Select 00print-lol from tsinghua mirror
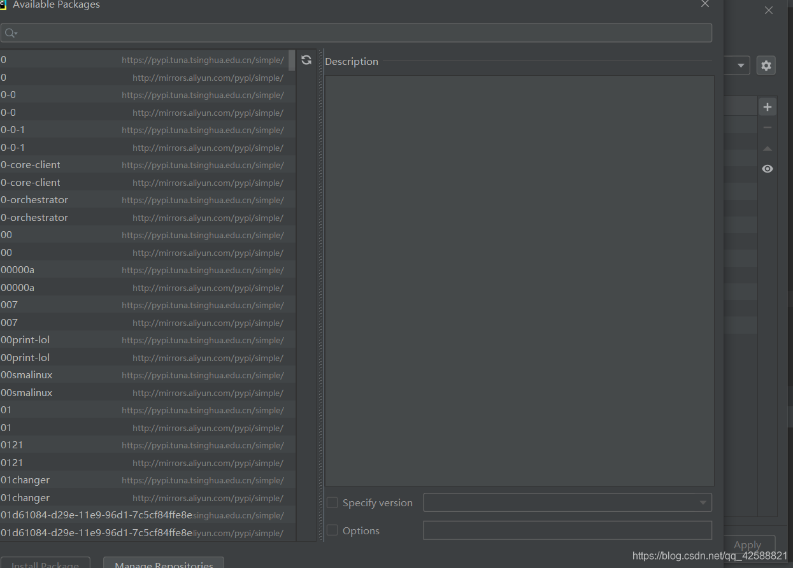 tap(144, 340)
